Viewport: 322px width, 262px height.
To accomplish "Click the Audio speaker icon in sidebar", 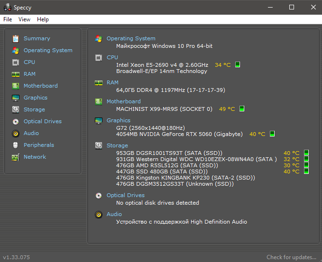I will [x=16, y=134].
